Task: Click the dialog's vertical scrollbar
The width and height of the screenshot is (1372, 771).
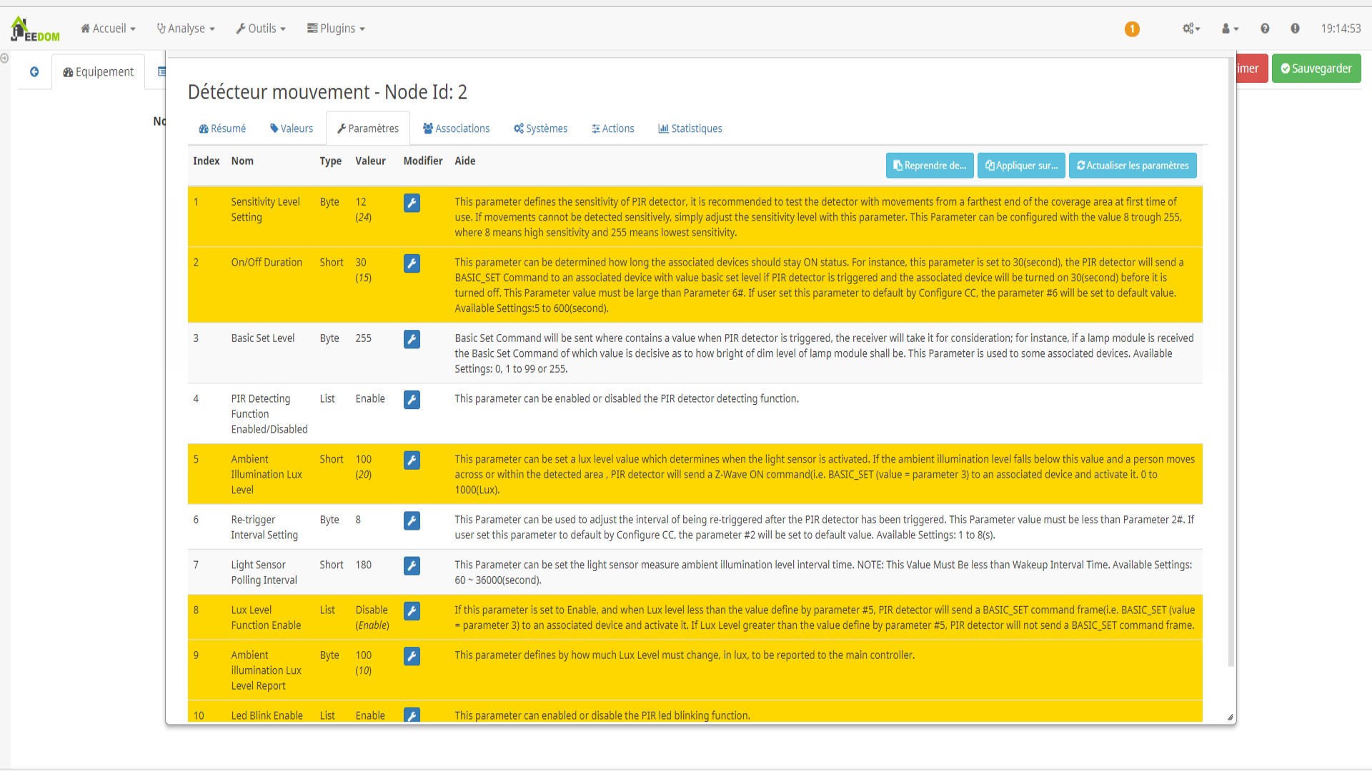Action: (x=1231, y=363)
